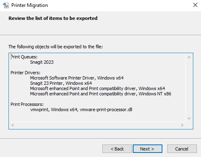Click the Point and Print x64 driver line

[97, 88]
